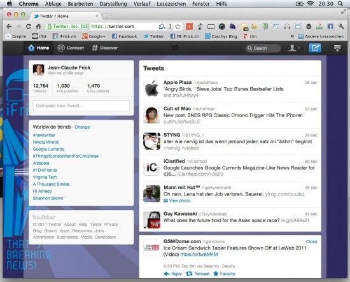Click the browser Forward arrow

point(18,26)
